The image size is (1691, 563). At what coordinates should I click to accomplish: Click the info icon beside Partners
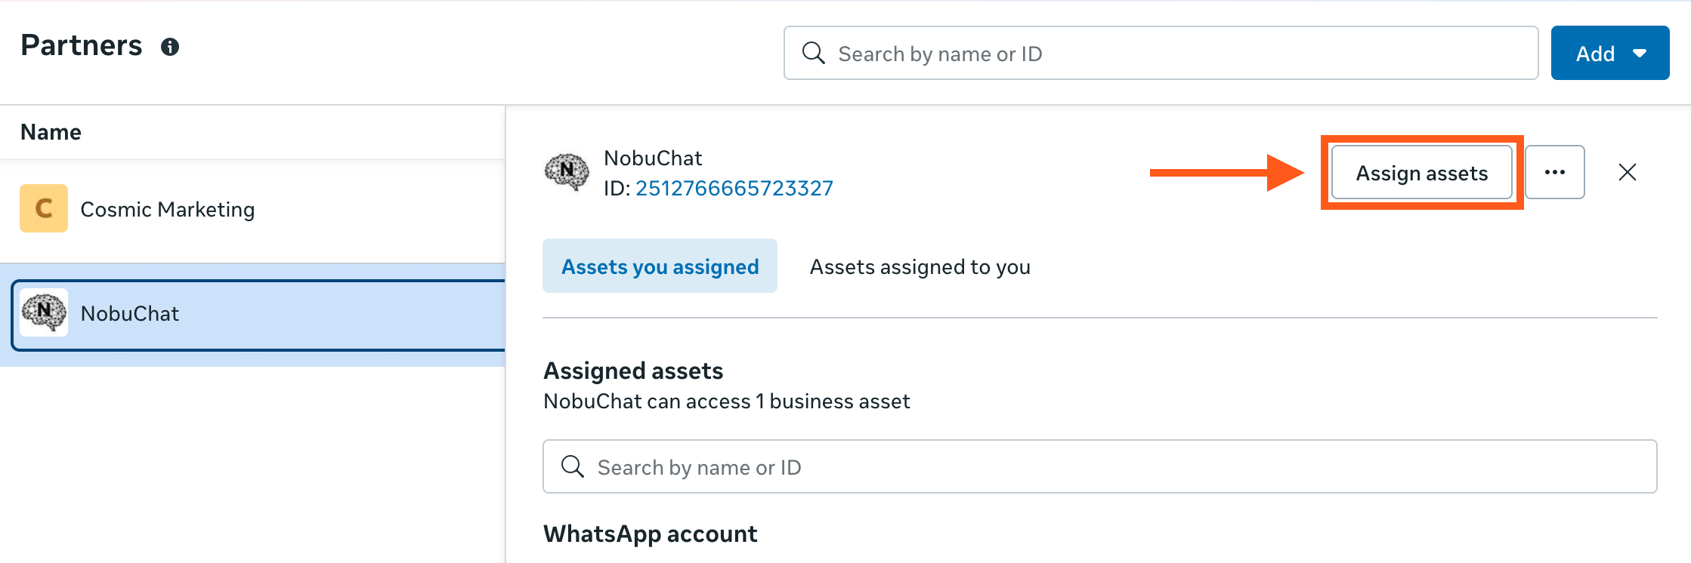tap(170, 47)
